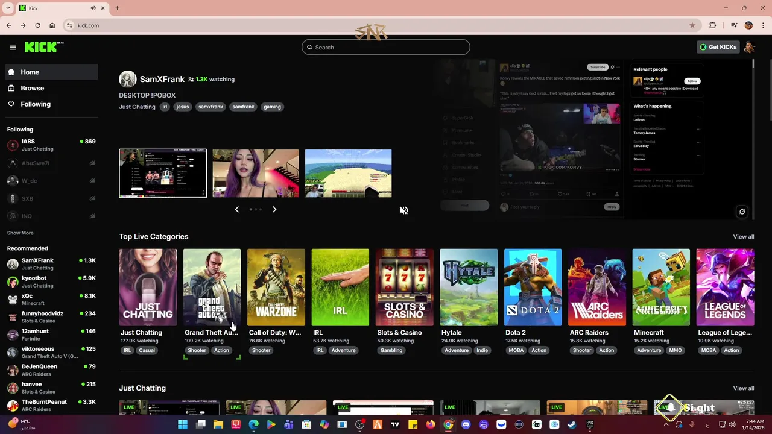Open the IRL category card
The width and height of the screenshot is (772, 434).
pyautogui.click(x=340, y=288)
